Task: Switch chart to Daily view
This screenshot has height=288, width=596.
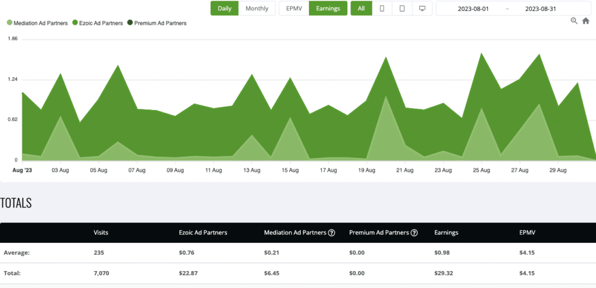Action: (x=225, y=8)
